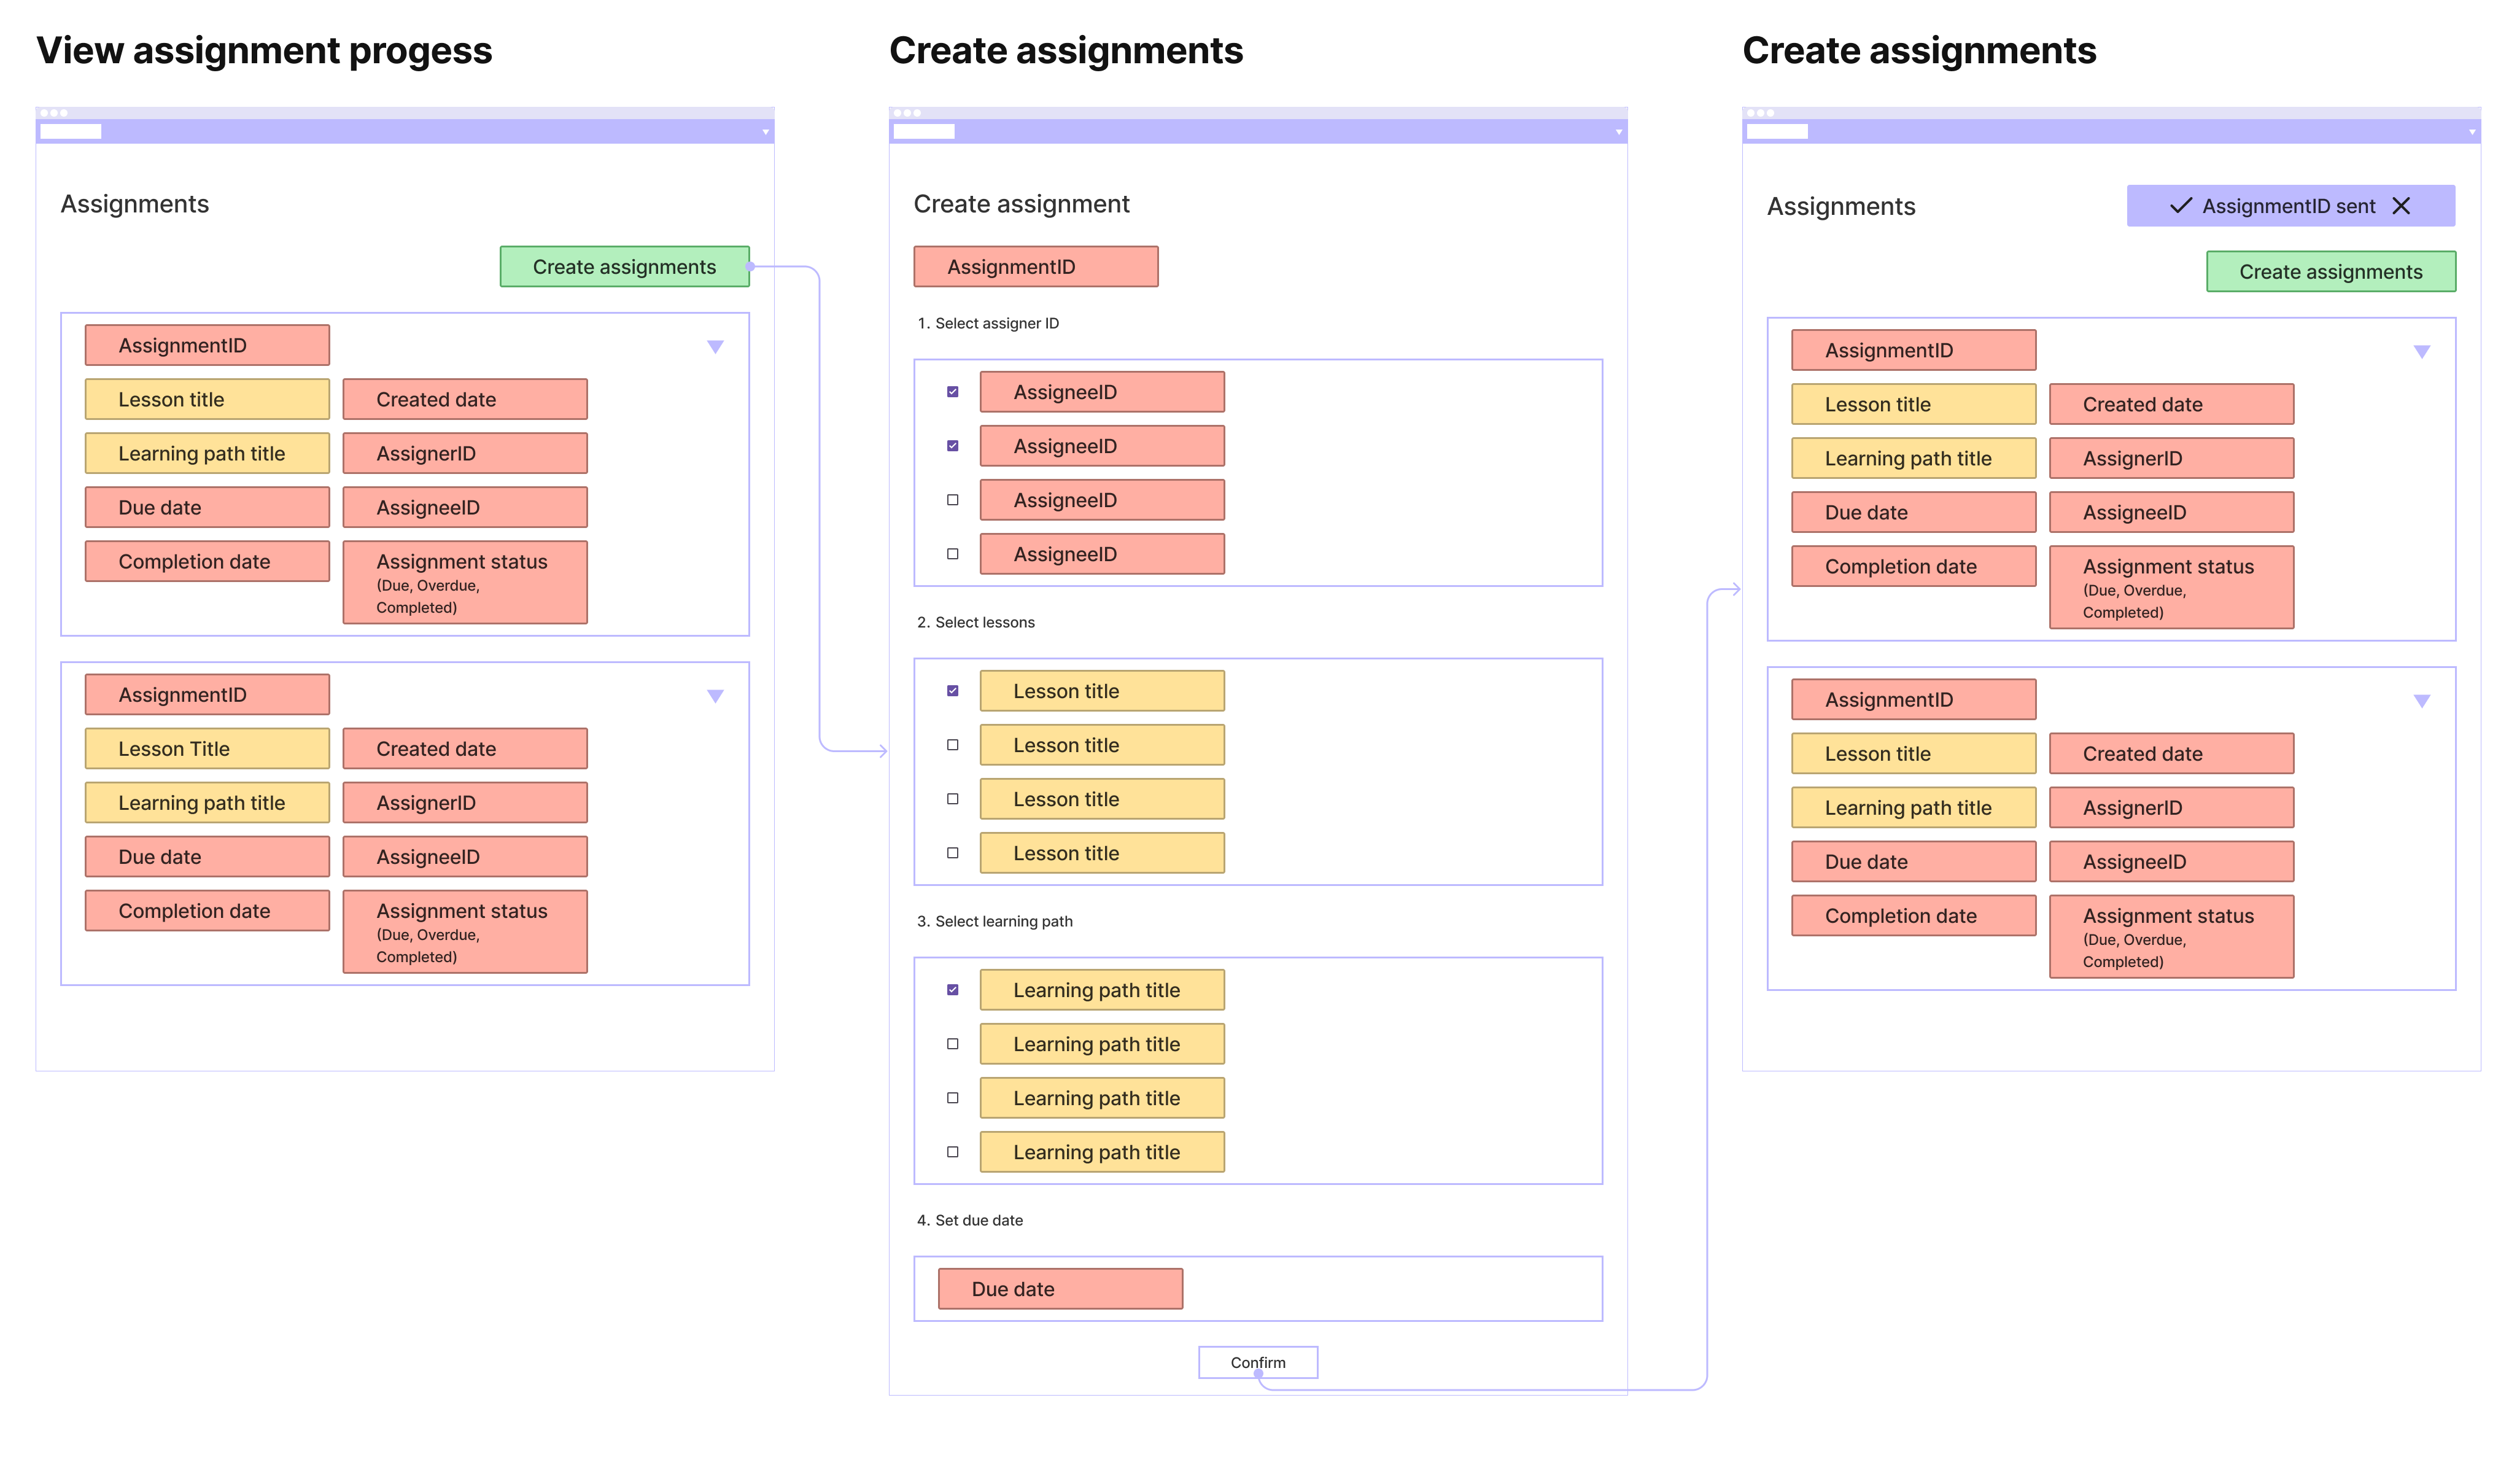Image resolution: width=2517 pixels, height=1484 pixels.
Task: Check the second Lesson title checkbox
Action: [953, 745]
